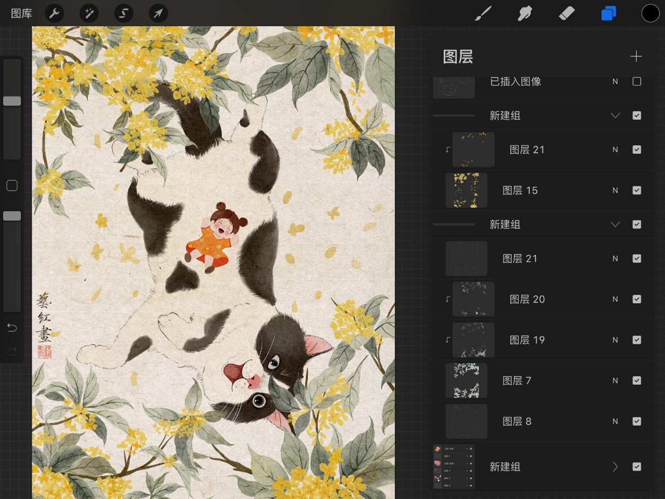The height and width of the screenshot is (499, 665).
Task: Show the 已插入图像 layer via its checkbox
Action: pos(637,81)
